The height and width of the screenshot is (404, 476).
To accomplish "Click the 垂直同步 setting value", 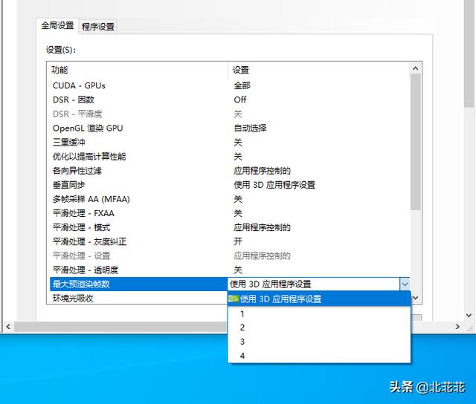I will tap(274, 185).
